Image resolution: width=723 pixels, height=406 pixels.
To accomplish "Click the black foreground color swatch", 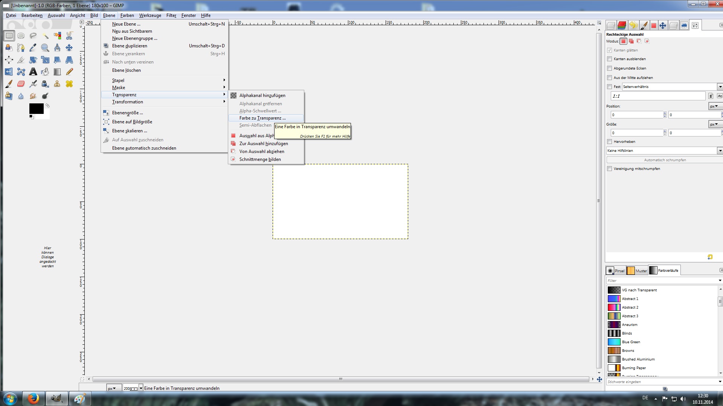I will [x=36, y=108].
